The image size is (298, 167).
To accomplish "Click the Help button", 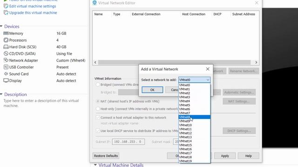I will click(x=248, y=156).
